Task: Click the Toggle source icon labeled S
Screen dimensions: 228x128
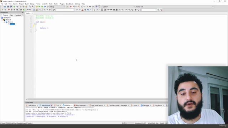Action: (x=136, y=10)
